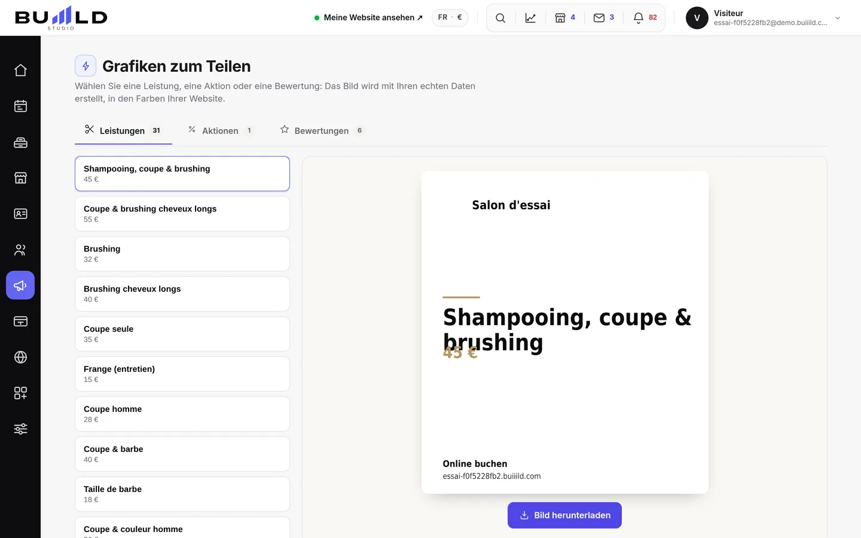Screen dimensions: 861x538
Task: Click the lightning bolt icon beside title
Action: pyautogui.click(x=86, y=66)
